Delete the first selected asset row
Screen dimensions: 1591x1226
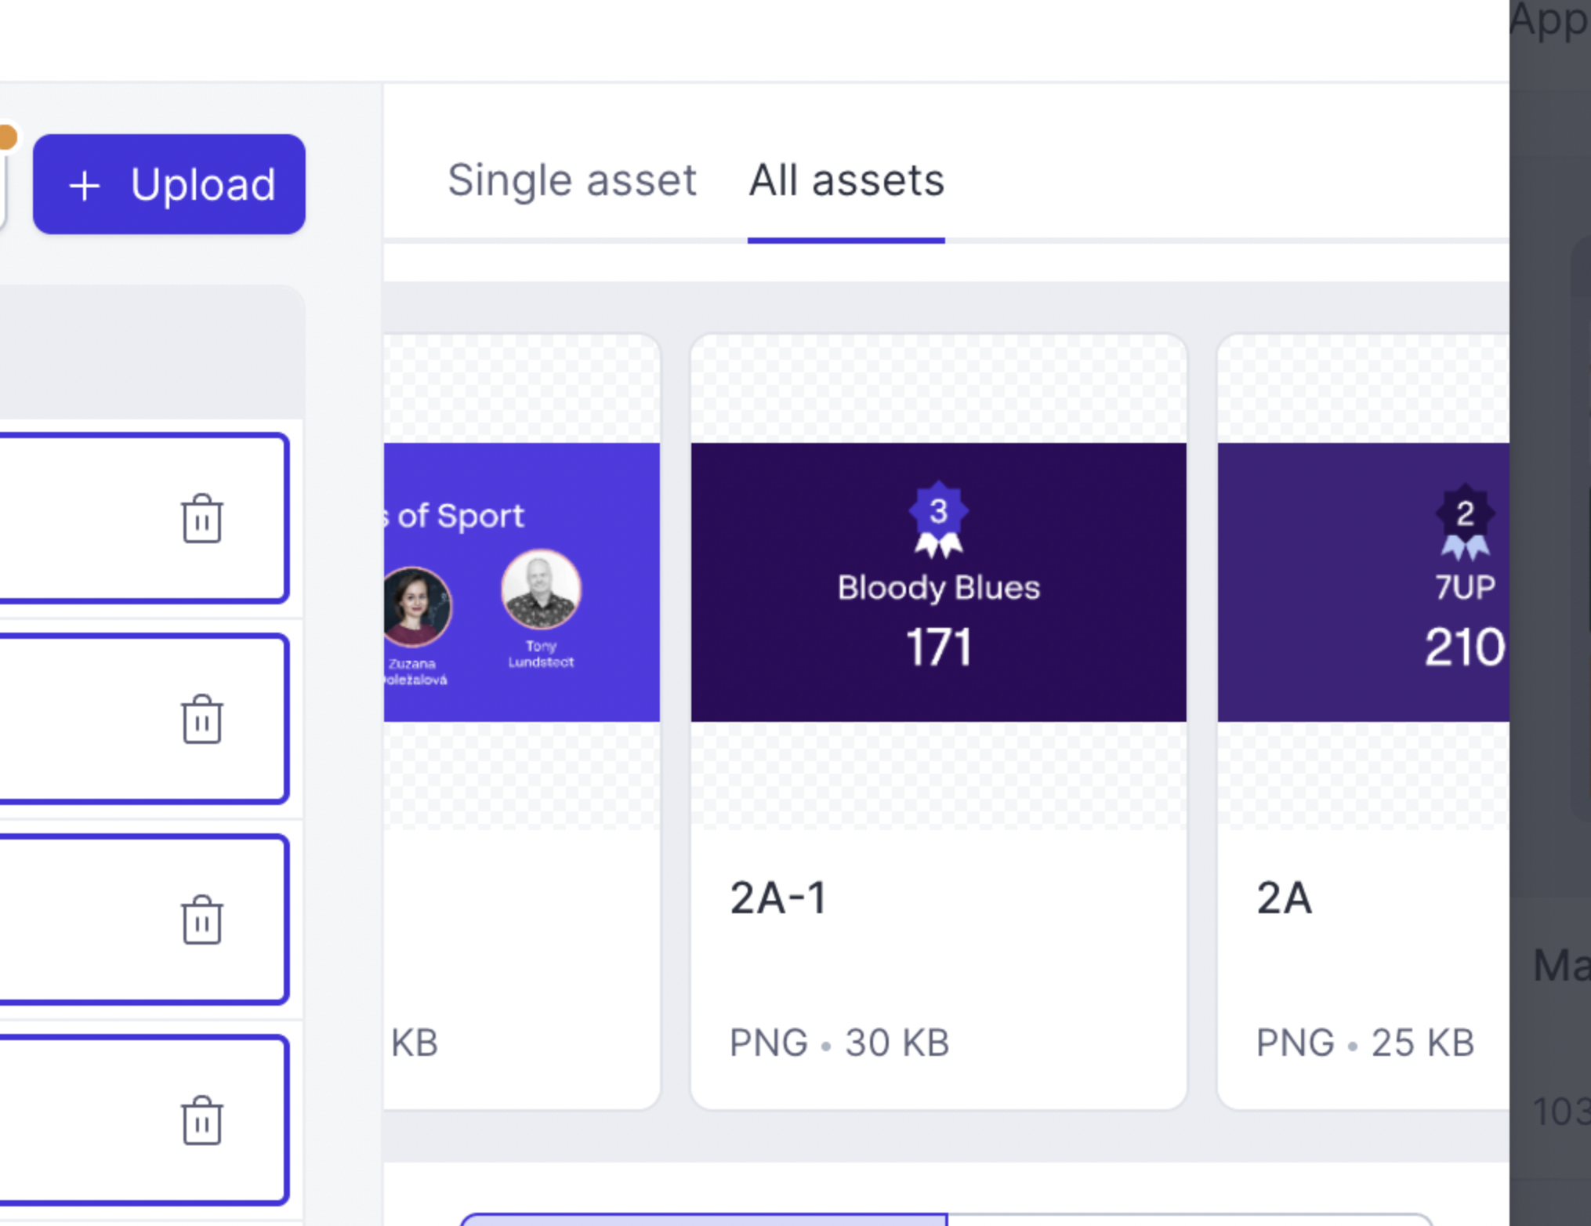[202, 518]
